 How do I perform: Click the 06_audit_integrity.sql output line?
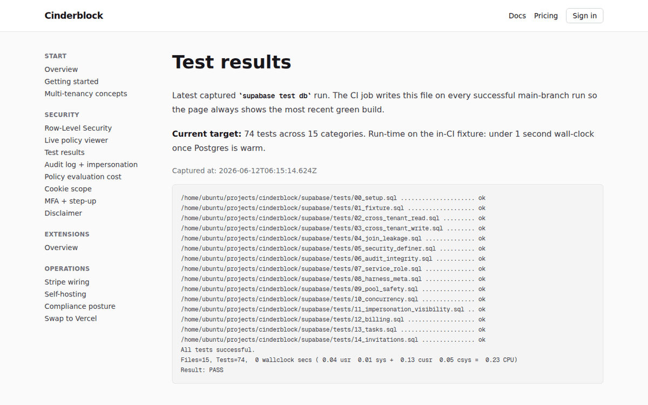pyautogui.click(x=333, y=259)
